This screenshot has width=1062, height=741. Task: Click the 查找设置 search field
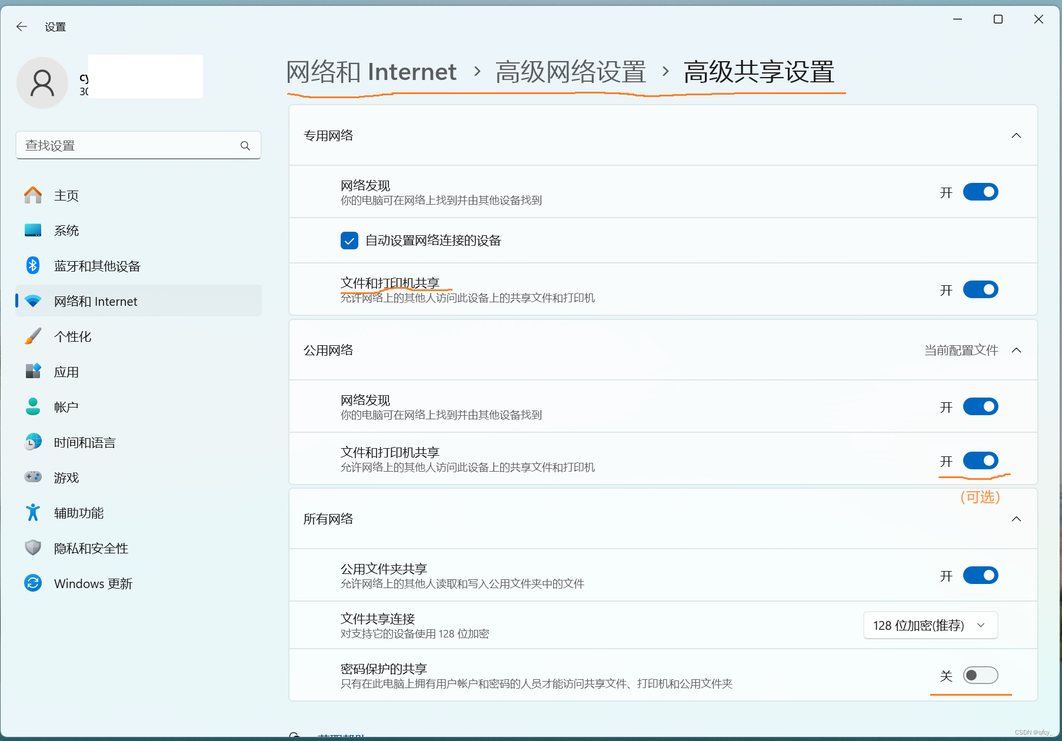tap(138, 145)
